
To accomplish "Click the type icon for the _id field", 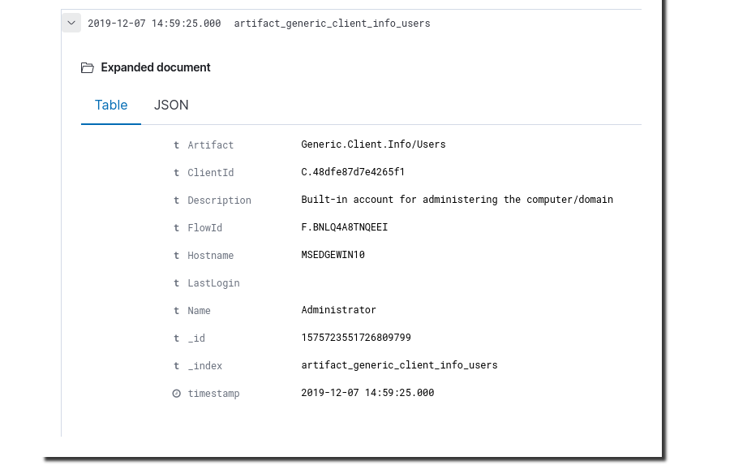I will click(x=177, y=338).
